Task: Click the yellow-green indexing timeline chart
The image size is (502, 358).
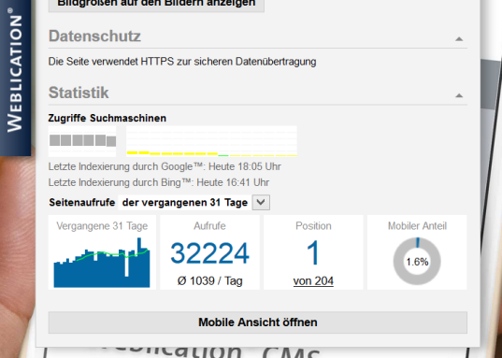Action: (x=211, y=141)
